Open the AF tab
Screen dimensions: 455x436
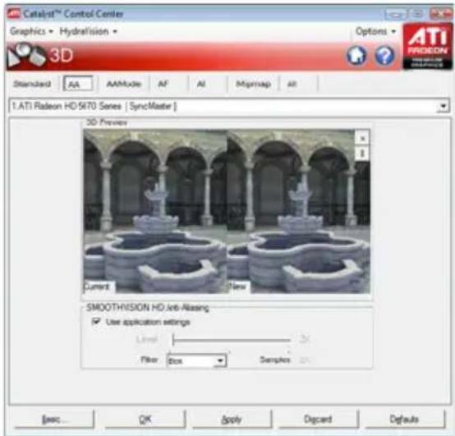(163, 84)
